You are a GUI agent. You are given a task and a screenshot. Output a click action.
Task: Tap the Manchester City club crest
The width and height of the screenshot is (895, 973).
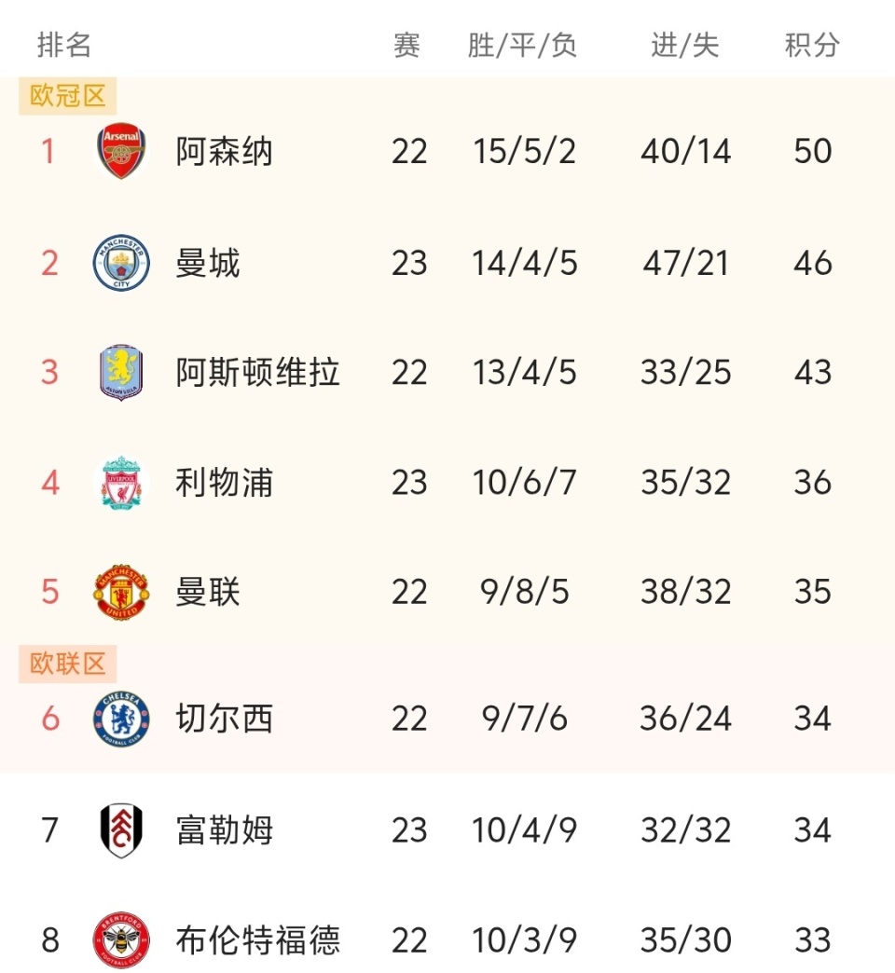(121, 262)
